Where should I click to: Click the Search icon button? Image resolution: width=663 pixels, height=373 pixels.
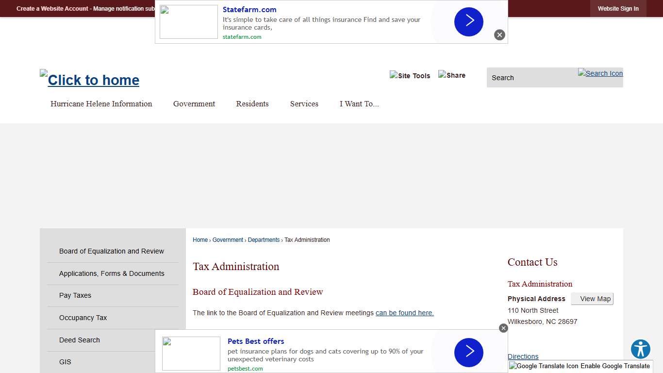(600, 73)
